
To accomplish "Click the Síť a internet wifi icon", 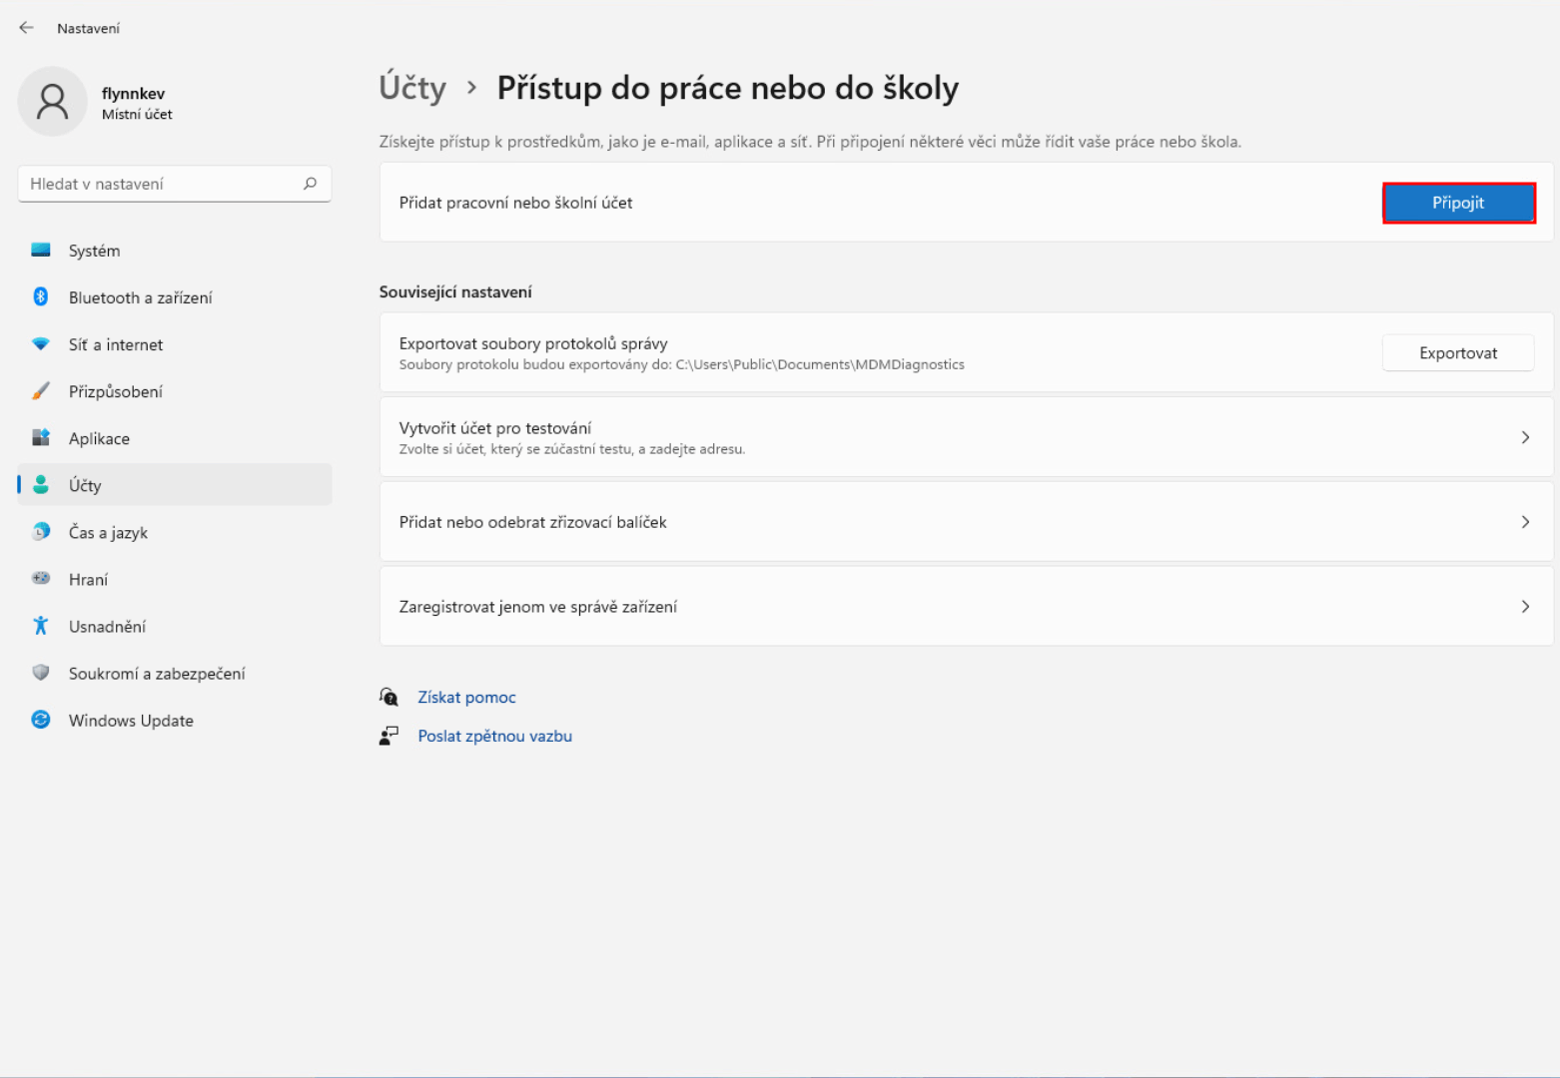I will (x=41, y=344).
